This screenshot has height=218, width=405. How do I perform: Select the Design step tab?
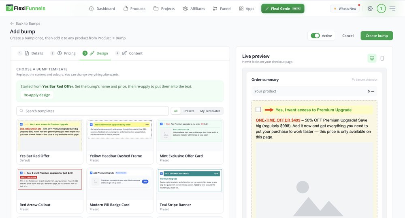coord(95,53)
